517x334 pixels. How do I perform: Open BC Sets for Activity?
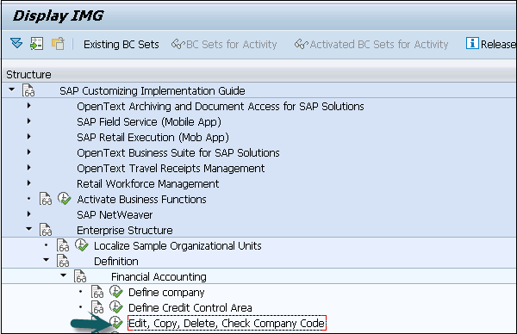pyautogui.click(x=224, y=44)
